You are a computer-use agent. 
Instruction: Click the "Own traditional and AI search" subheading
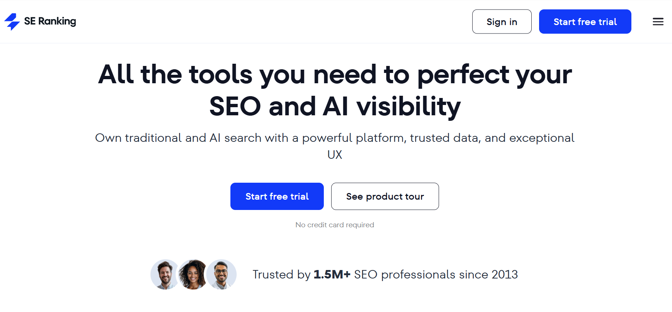[335, 138]
